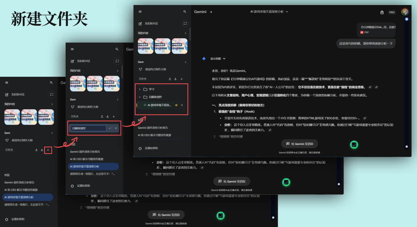Click top blue dot on front window scroll track
This screenshot has height=227, width=417.
point(406,19)
